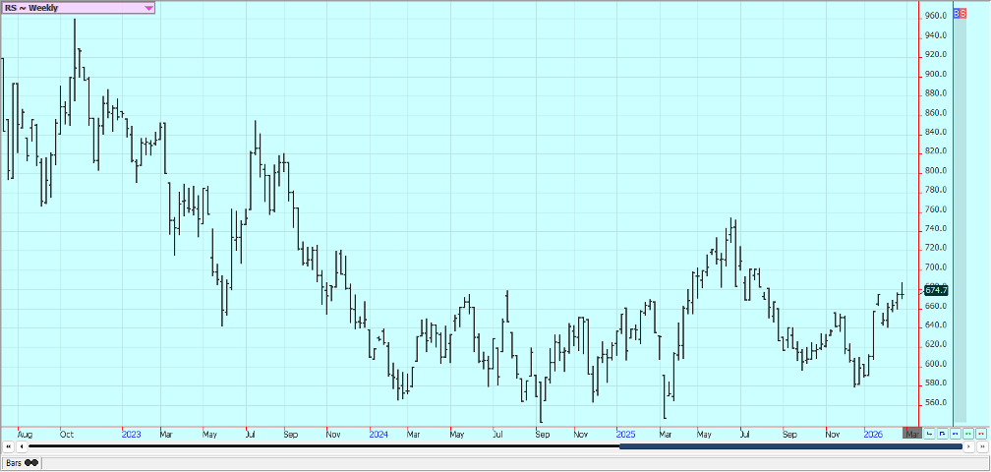
Task: Click the 960.0 price axis label
Action: (935, 16)
